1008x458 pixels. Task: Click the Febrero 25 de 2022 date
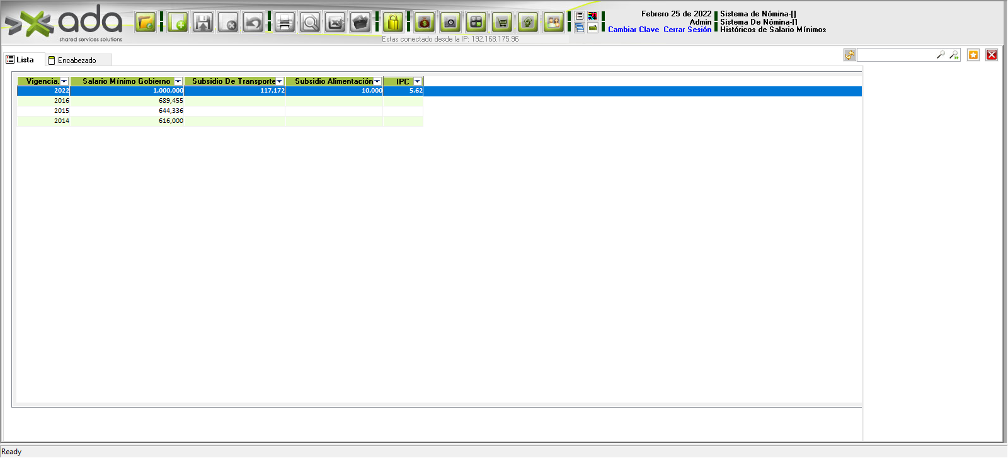677,14
